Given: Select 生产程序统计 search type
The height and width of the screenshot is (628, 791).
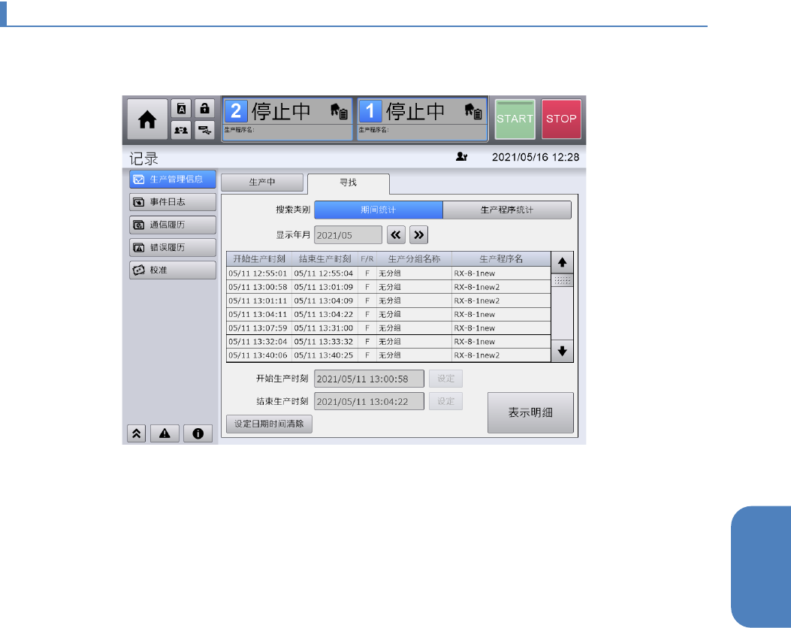Looking at the screenshot, I should pyautogui.click(x=507, y=210).
